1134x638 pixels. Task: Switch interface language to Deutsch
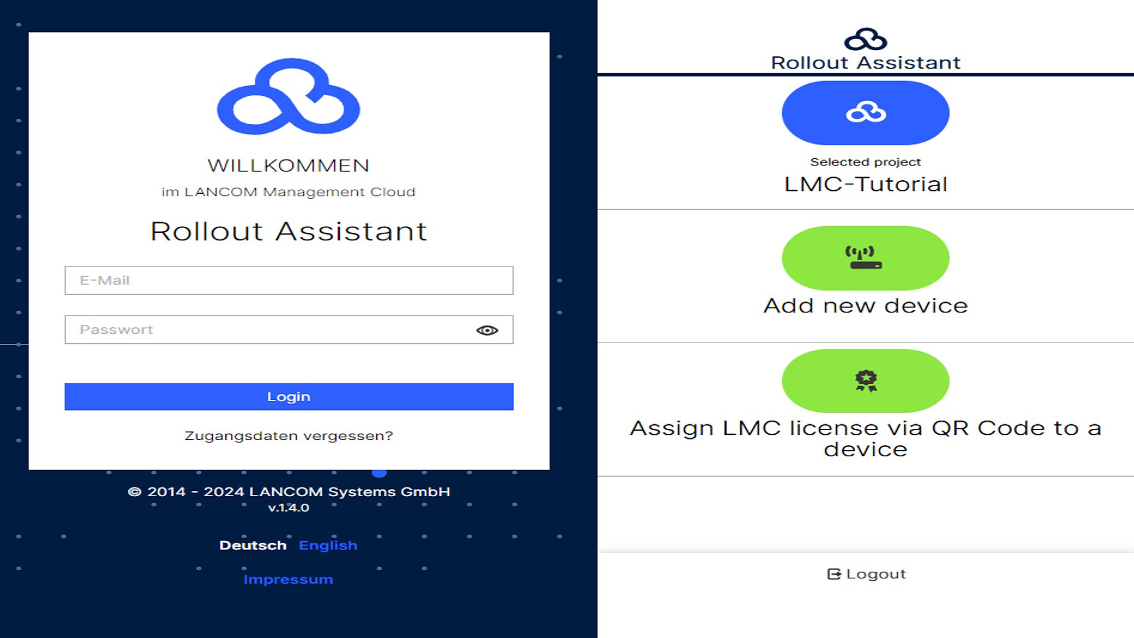(x=253, y=545)
